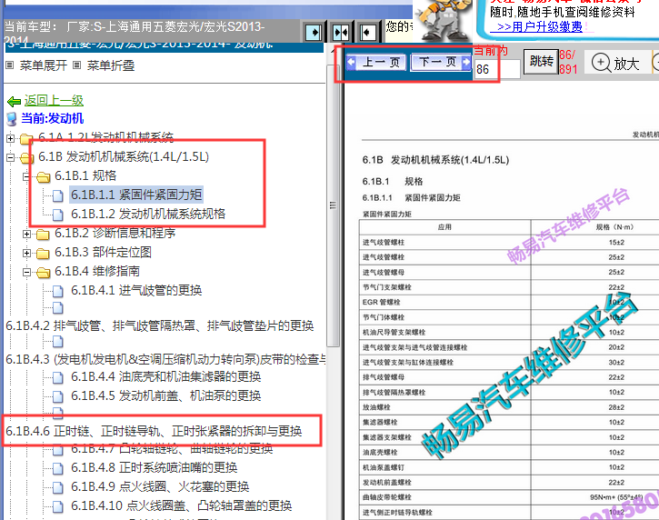Click document icon beside 6.1B.4.1 进气歧管的更换
Screen dimensions: 659x520
58,291
